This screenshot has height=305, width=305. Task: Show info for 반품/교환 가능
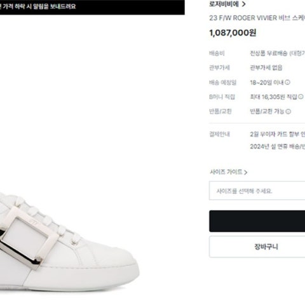click(288, 111)
